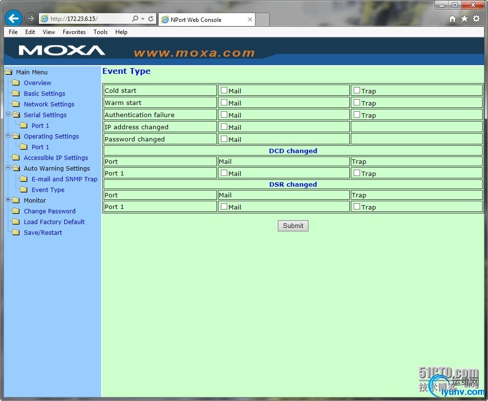
Task: Click the E-mail and SNMP Trap folder icon
Action: click(24, 179)
